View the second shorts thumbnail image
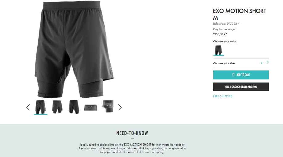Screen dimensions: 283x157 point(57,107)
